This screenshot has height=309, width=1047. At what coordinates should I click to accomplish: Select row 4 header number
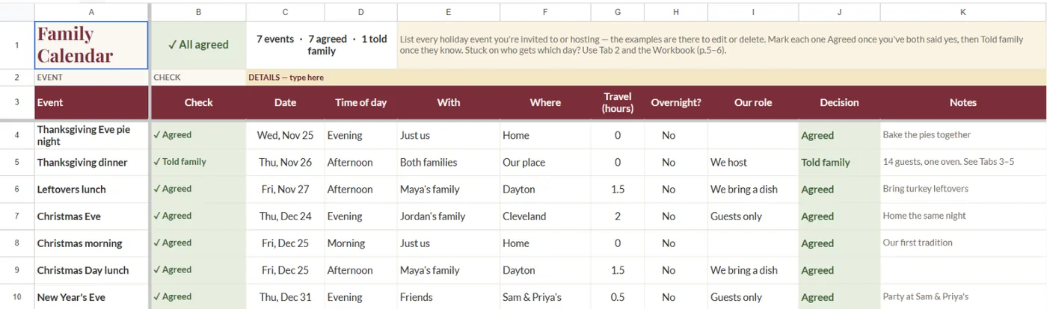[x=16, y=135]
